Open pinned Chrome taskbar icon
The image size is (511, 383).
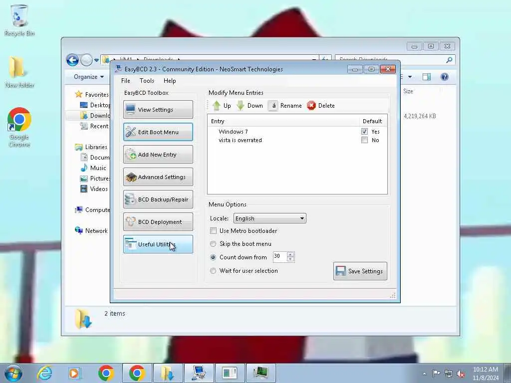pyautogui.click(x=106, y=373)
